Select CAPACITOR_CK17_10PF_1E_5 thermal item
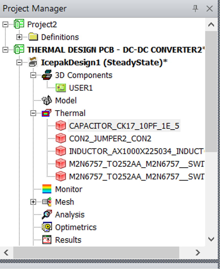This screenshot has height=269, width=220. click(x=124, y=126)
